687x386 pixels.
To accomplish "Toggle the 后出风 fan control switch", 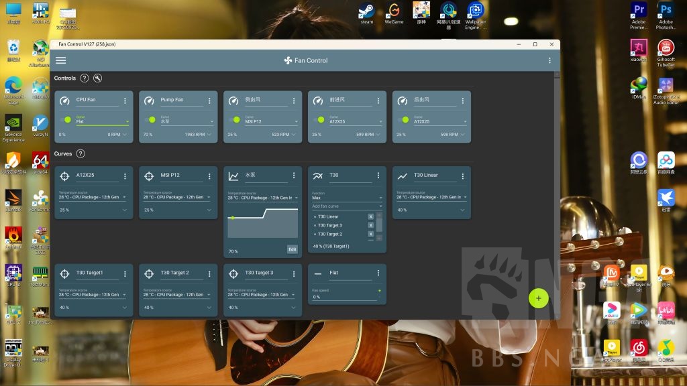I will (403, 120).
